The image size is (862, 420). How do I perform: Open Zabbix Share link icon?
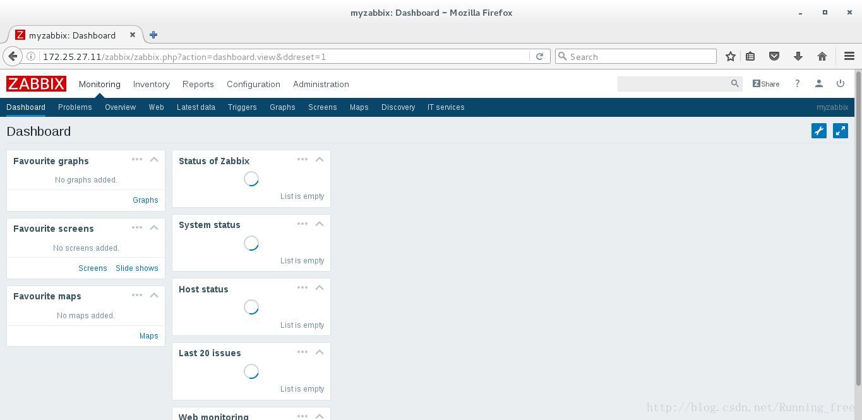pyautogui.click(x=766, y=84)
